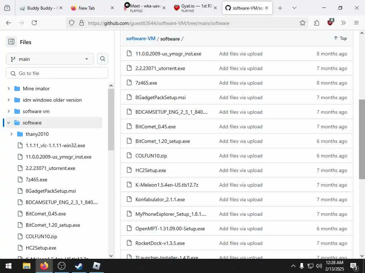The width and height of the screenshot is (365, 273).
Task: Open Steam from the taskbar
Action: click(79, 266)
